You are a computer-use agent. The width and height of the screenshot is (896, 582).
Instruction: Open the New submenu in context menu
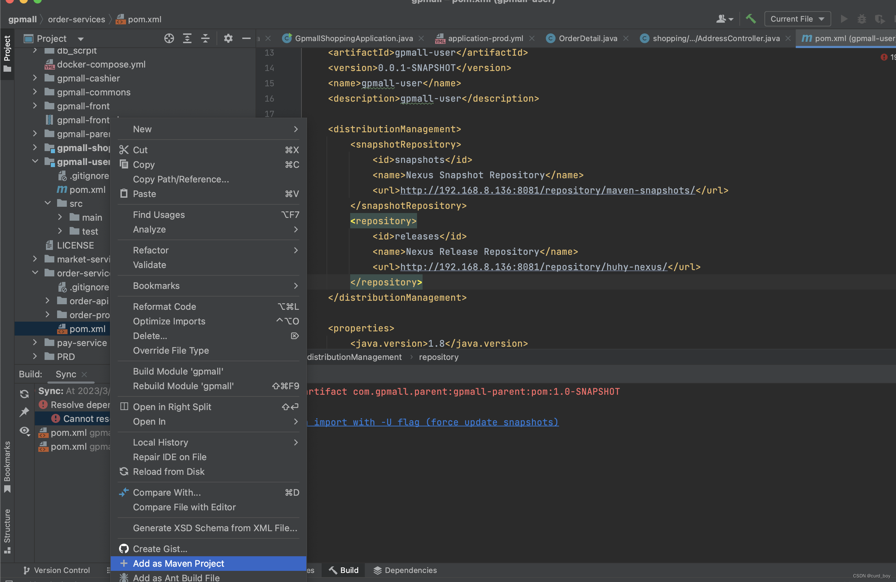point(209,129)
